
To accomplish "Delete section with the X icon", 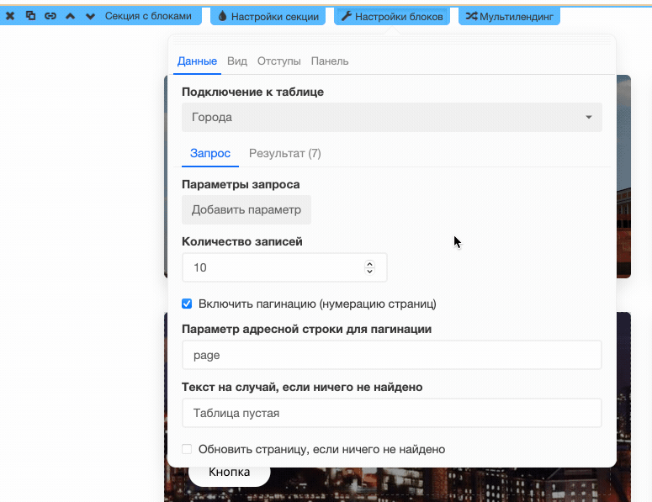I will pyautogui.click(x=10, y=16).
